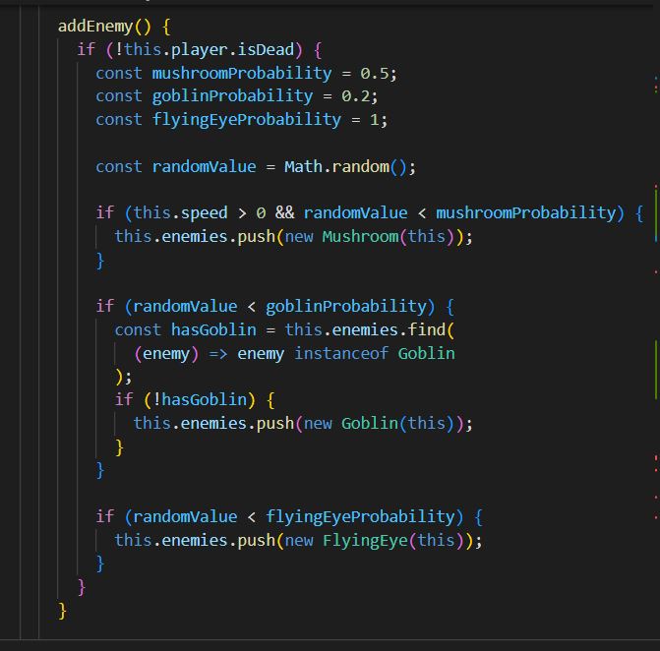This screenshot has width=660, height=651.
Task: Click the instanceof keyword
Action: [x=341, y=353]
